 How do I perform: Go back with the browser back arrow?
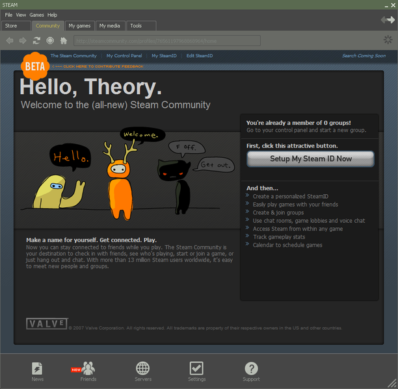pos(10,40)
